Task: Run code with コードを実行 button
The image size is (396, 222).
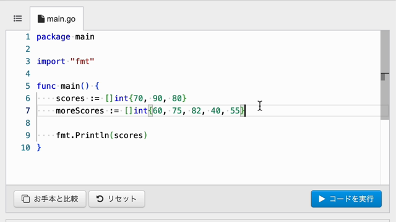Action: (346, 199)
